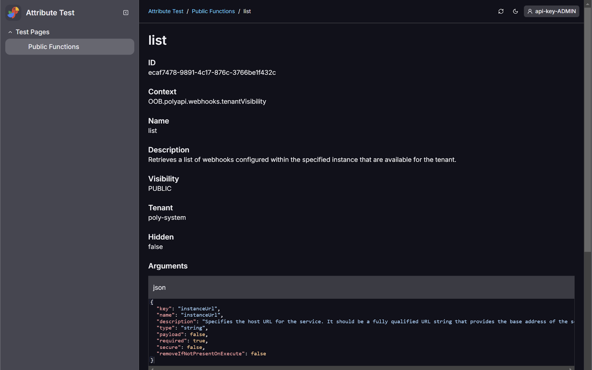Open Public Functions in the sidebar
This screenshot has height=370, width=592.
pyautogui.click(x=70, y=47)
